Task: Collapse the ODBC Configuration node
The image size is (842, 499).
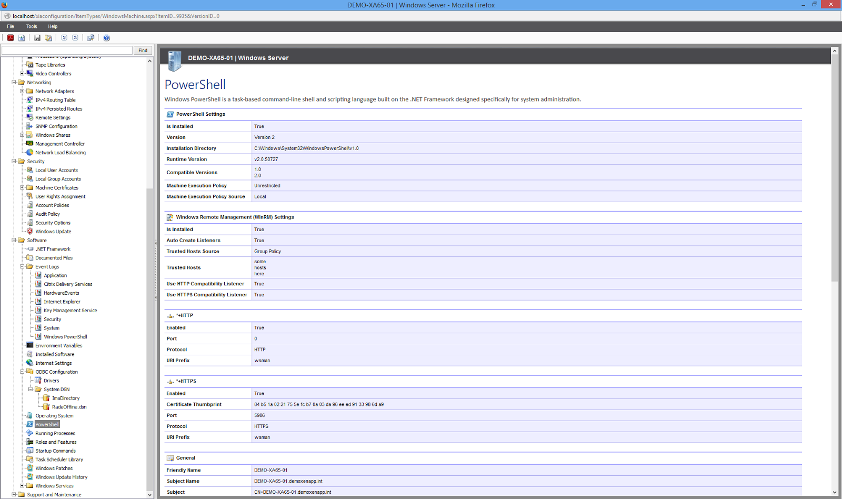Action: 22,372
